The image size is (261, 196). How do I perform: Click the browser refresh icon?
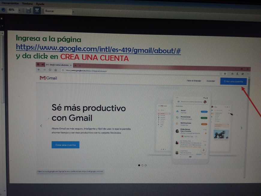[50, 70]
